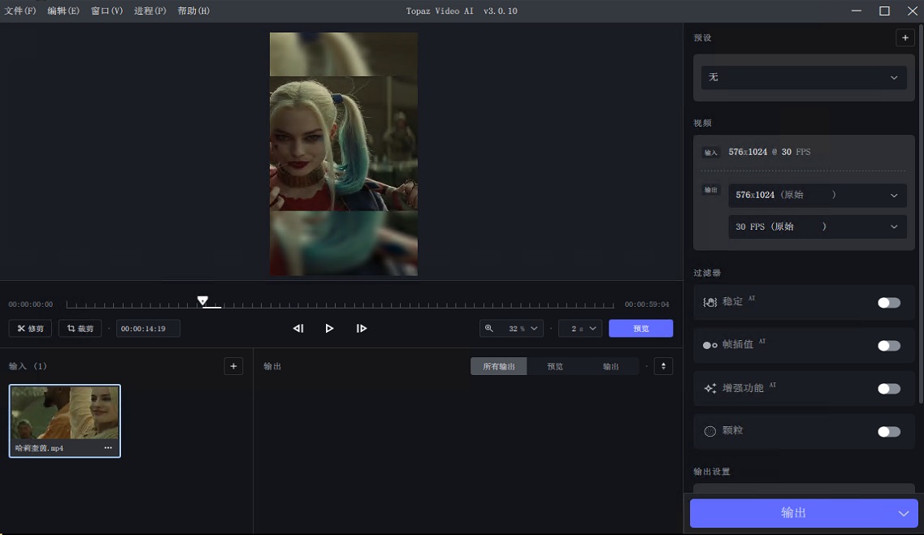The height and width of the screenshot is (535, 924).
Task: Turn on the Grain (颗粒) toggle
Action: click(x=888, y=431)
